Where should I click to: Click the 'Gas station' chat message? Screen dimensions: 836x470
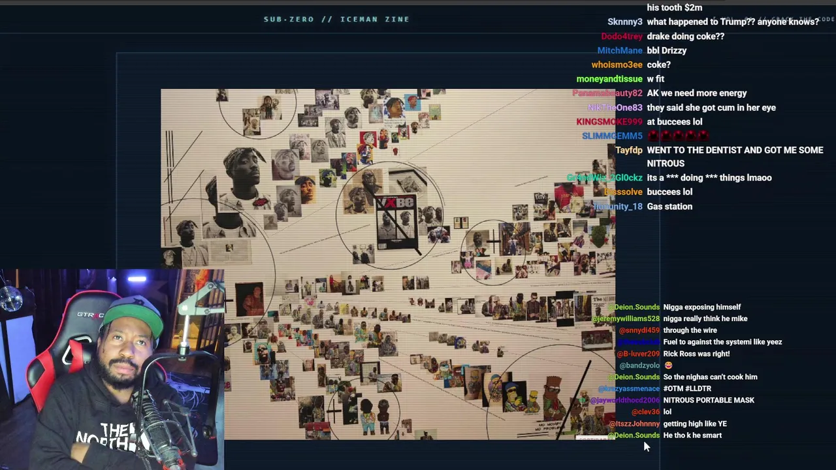669,207
